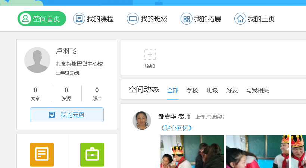Select the 全部 feed tab

click(173, 91)
